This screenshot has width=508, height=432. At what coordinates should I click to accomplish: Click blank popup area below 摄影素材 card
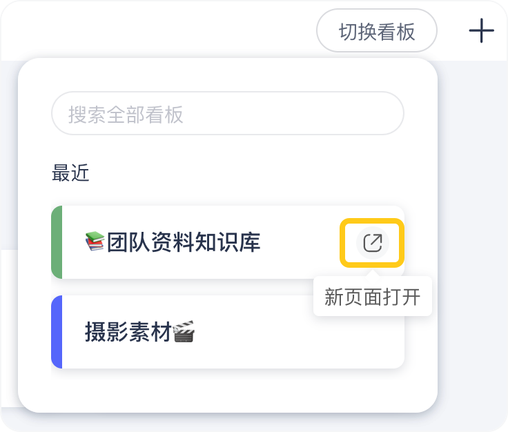(x=228, y=390)
